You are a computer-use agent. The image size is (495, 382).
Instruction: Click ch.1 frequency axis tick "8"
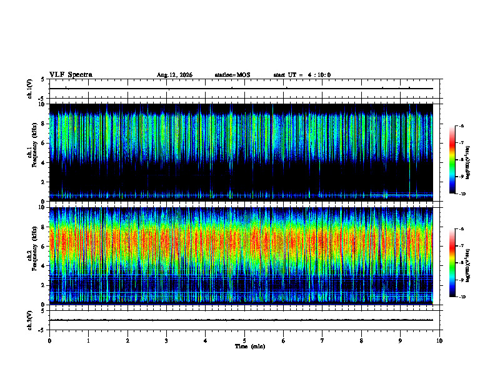click(44, 124)
